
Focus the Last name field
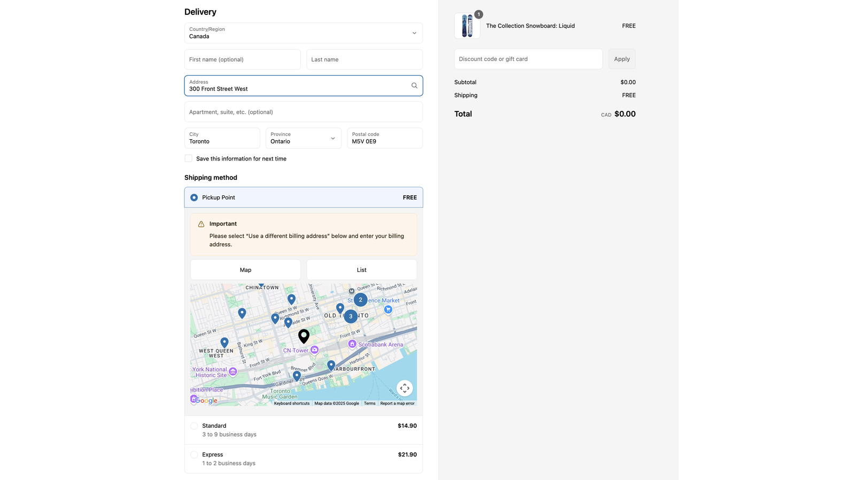point(364,59)
